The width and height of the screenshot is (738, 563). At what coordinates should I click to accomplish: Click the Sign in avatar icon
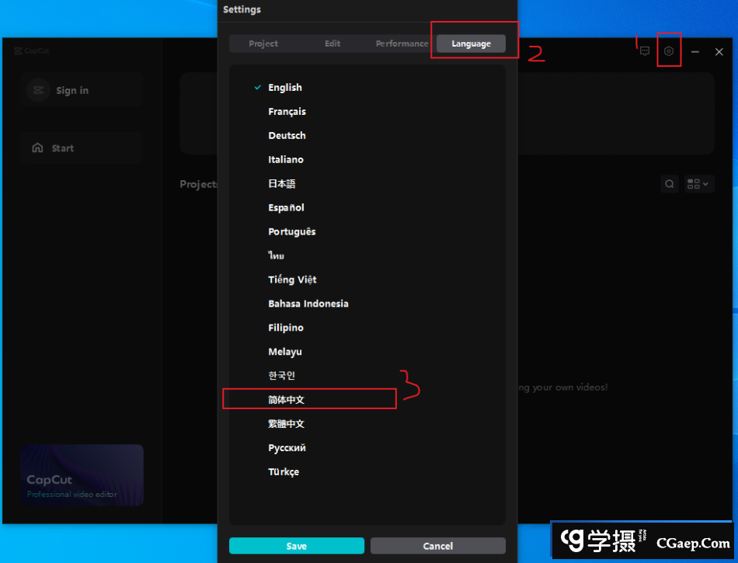(38, 89)
